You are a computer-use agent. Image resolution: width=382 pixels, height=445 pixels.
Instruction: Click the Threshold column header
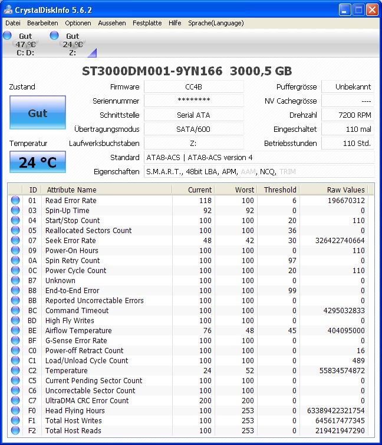click(278, 190)
